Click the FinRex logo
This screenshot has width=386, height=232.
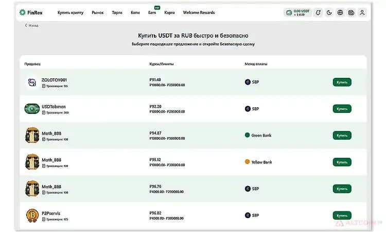(31, 12)
